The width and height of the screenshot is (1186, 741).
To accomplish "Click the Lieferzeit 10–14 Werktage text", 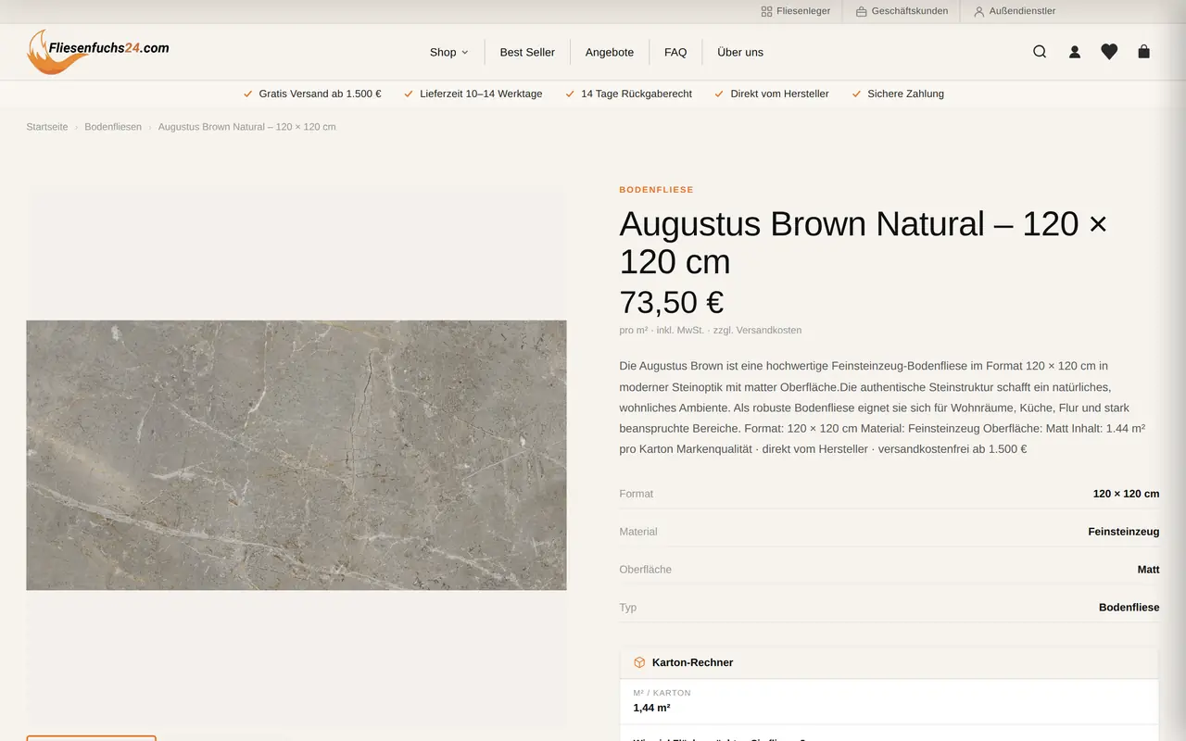I will tap(481, 94).
